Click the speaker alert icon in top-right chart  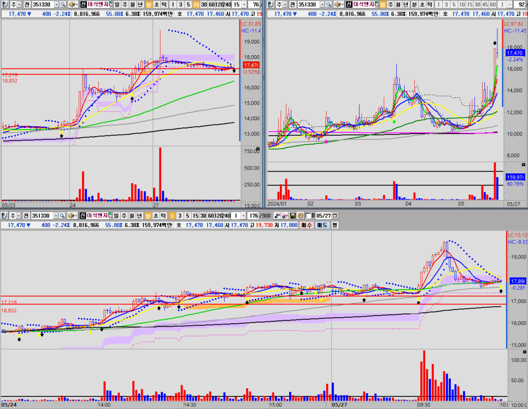tap(339, 4)
